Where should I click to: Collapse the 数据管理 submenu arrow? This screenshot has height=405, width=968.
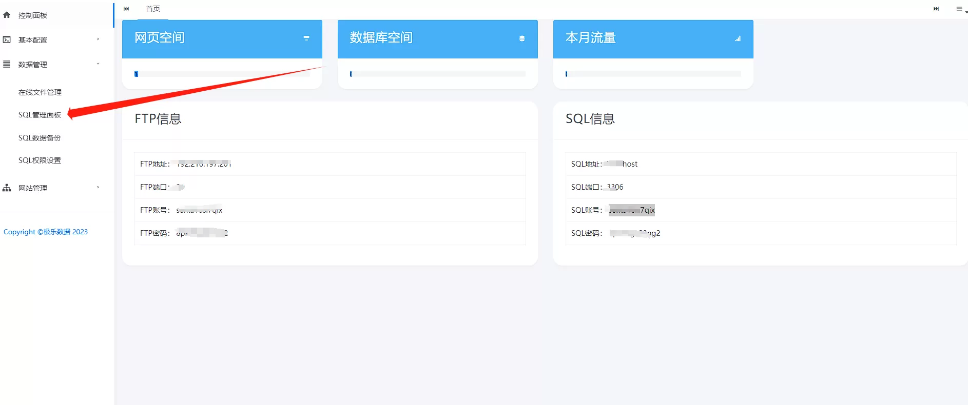(x=98, y=64)
